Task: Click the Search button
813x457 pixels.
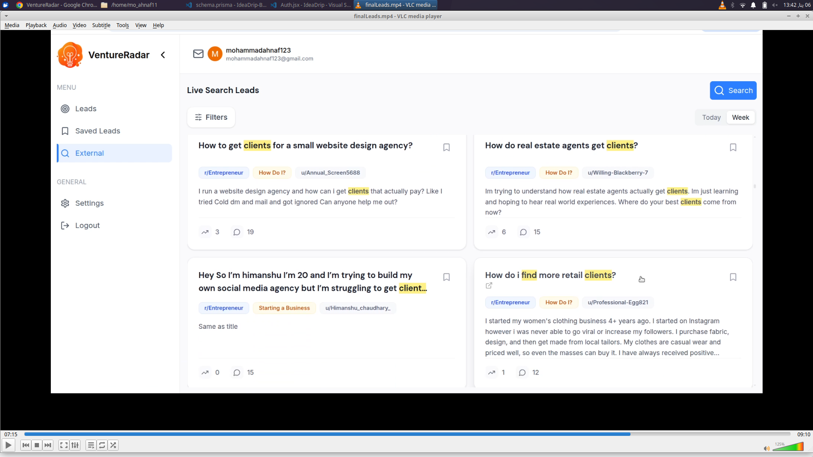Action: (733, 90)
